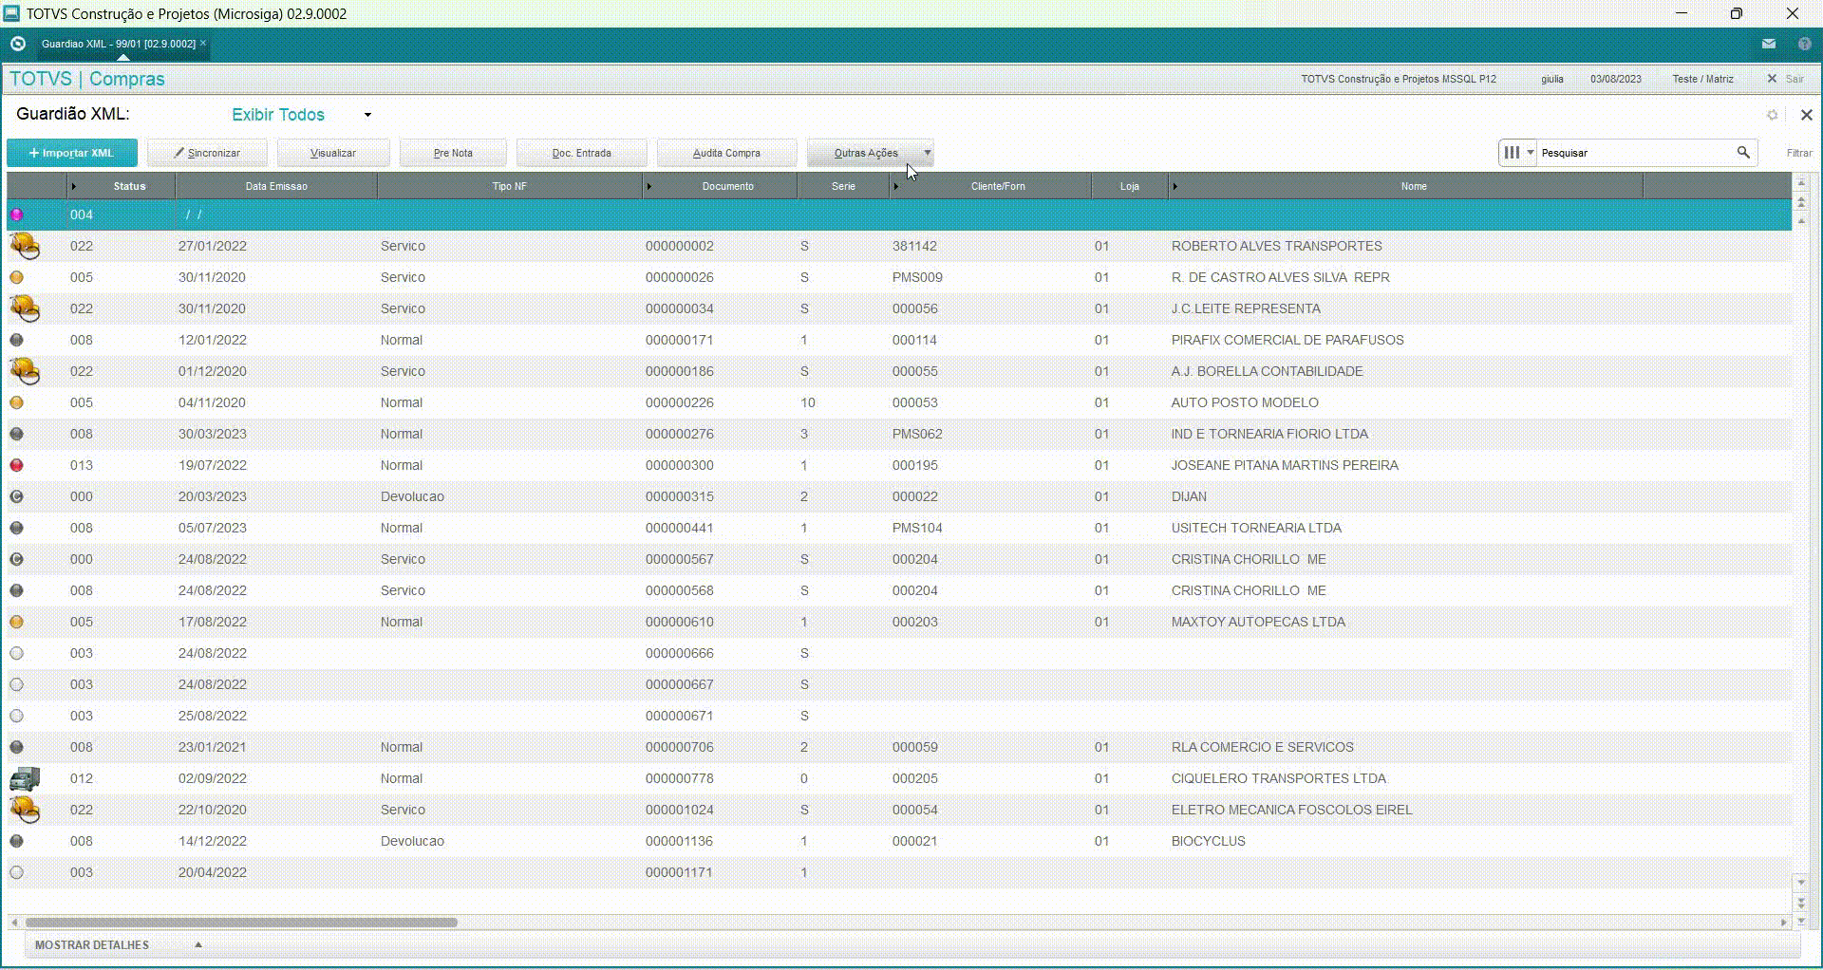Viewport: 1823px width, 970px height.
Task: Click the Pre Nota button
Action: 453,153
